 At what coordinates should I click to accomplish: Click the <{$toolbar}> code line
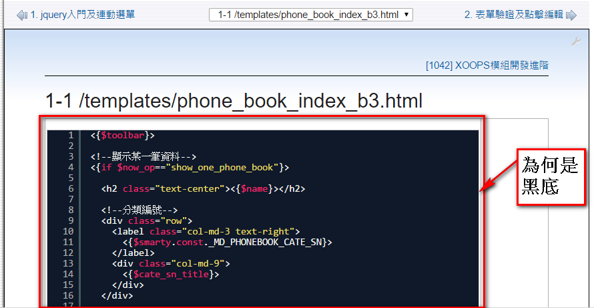(122, 136)
